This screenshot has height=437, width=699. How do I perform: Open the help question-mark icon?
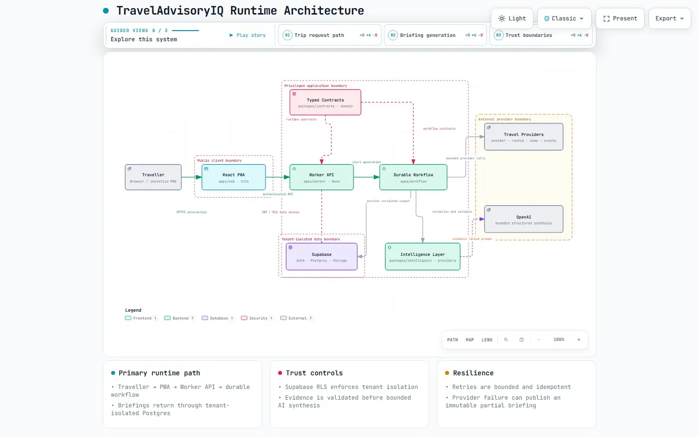click(521, 340)
